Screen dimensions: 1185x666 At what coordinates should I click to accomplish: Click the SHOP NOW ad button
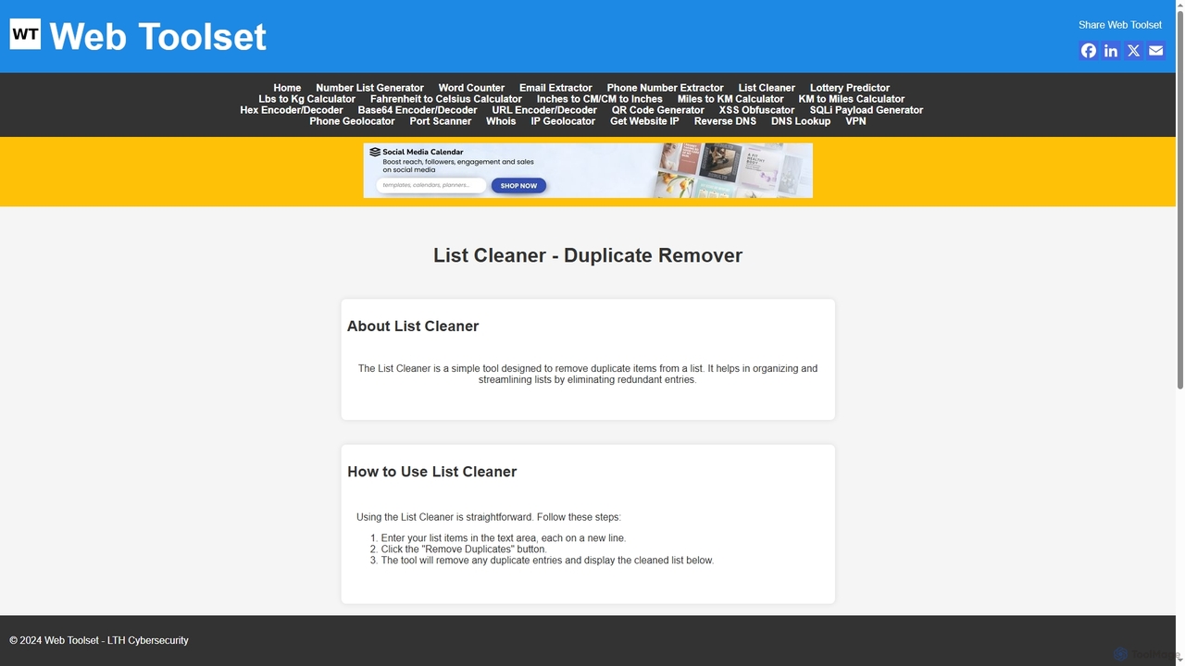[x=518, y=186]
